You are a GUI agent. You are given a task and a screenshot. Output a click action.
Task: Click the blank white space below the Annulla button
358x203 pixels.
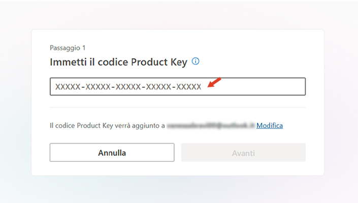(x=112, y=168)
